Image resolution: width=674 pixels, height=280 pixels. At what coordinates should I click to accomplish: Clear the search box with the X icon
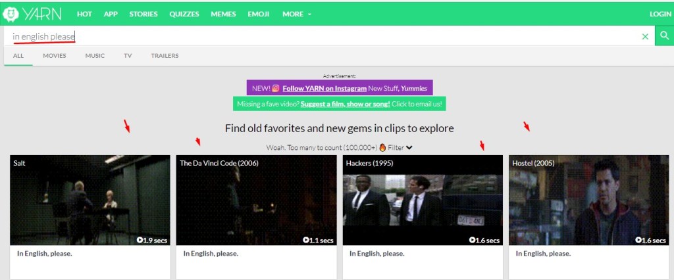point(645,36)
